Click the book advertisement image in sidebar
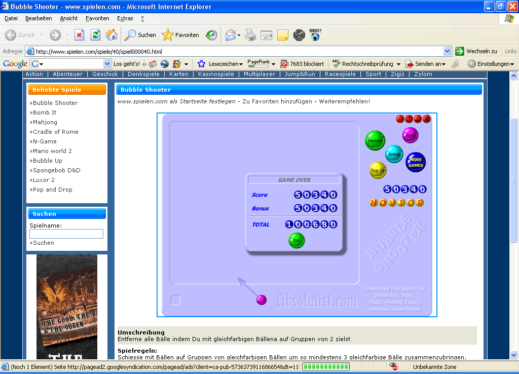This screenshot has height=374, width=519. [x=67, y=307]
